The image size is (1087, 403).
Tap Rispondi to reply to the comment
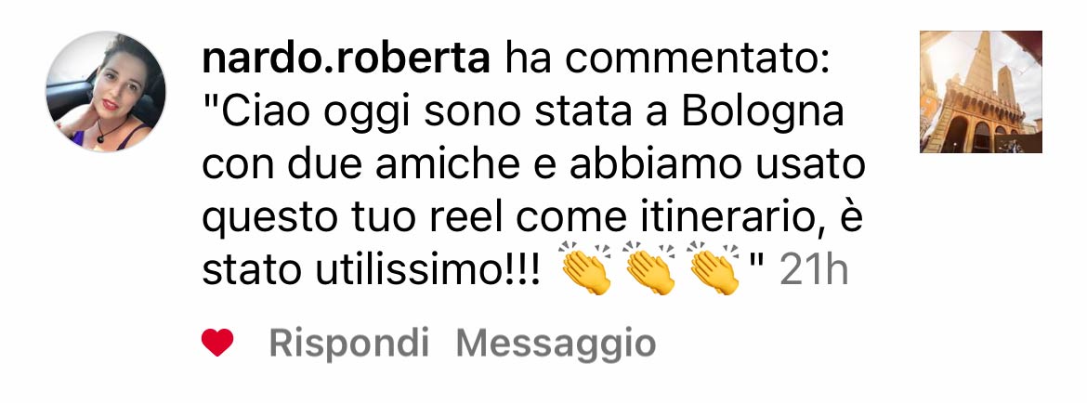coord(348,343)
